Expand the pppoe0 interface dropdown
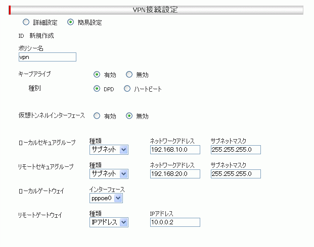 coord(106,198)
